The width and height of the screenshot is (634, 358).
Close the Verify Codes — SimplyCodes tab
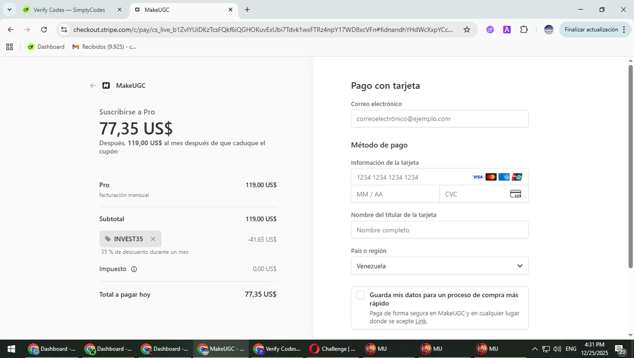pyautogui.click(x=120, y=10)
